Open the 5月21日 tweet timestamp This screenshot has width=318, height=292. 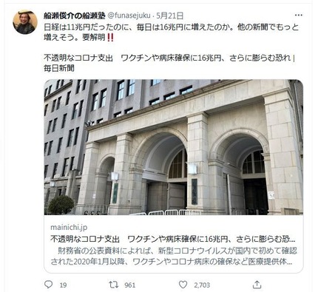(169, 16)
